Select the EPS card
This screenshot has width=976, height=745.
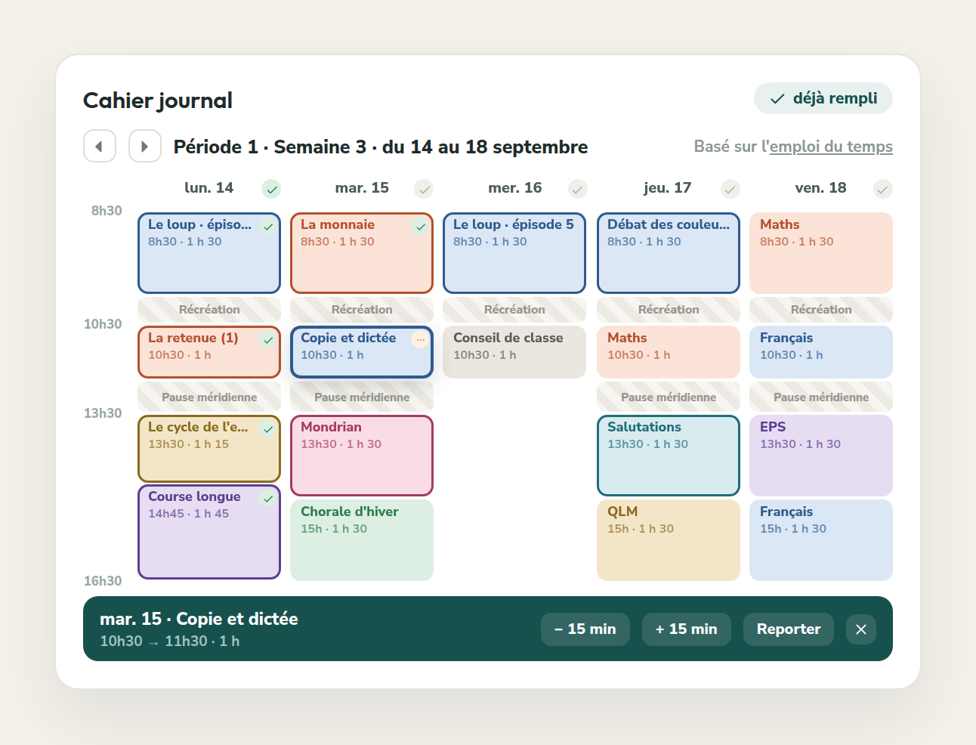point(821,456)
